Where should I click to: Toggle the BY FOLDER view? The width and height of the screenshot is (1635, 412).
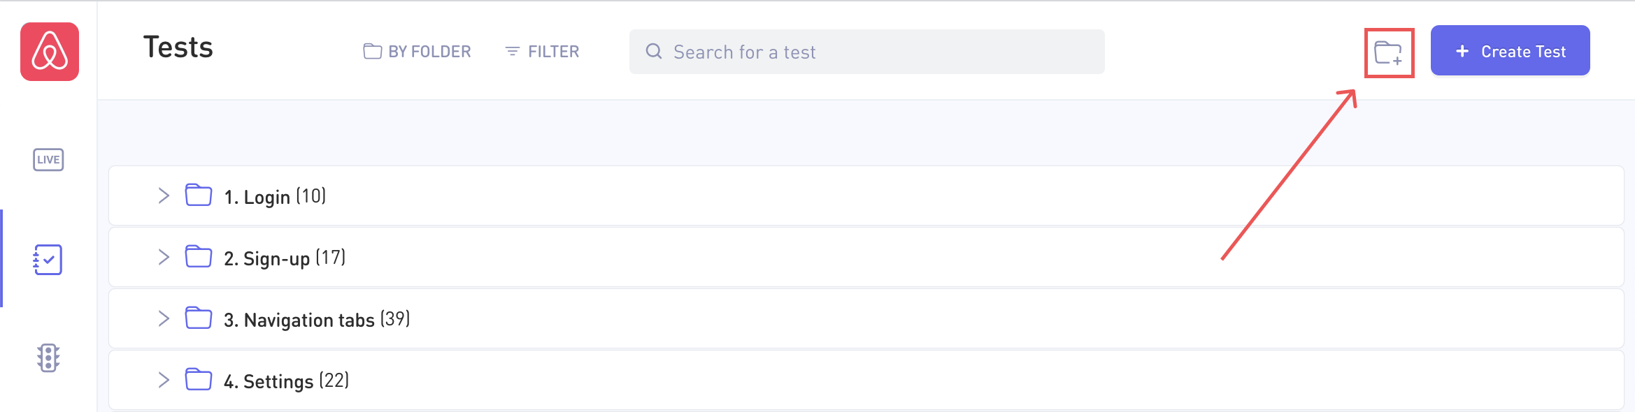click(417, 52)
